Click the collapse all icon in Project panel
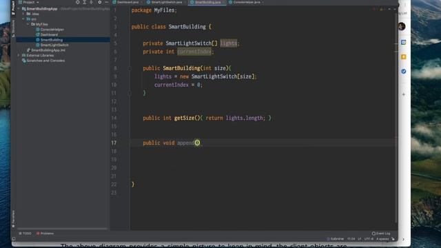This screenshot has height=248, width=441. 92,2
